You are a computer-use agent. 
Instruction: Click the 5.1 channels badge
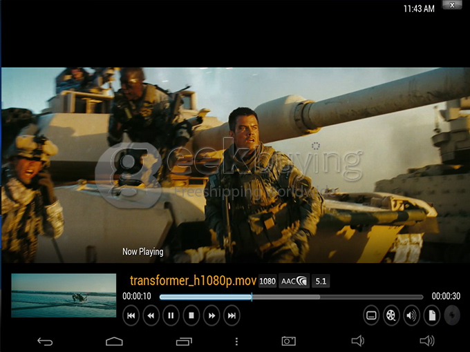(321, 281)
